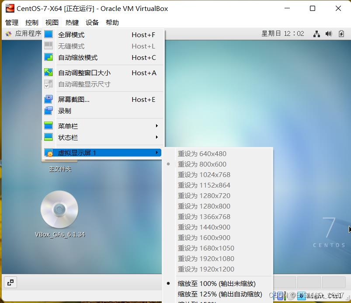Viewport: 351px width, 303px height.
Task: Open the 设备 menu
Action: 92,22
